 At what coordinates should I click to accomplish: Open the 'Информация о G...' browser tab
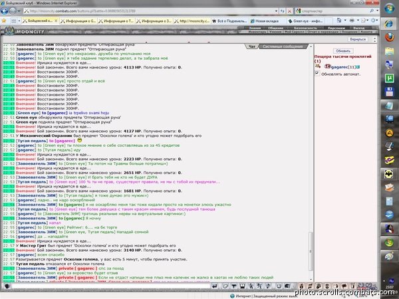[78, 21]
